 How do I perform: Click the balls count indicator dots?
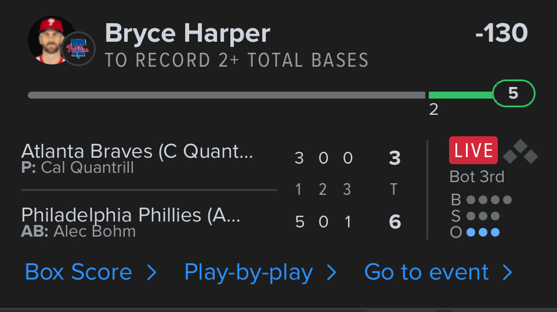pyautogui.click(x=489, y=200)
